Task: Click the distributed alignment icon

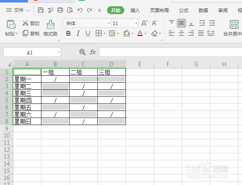Action: pos(211,33)
